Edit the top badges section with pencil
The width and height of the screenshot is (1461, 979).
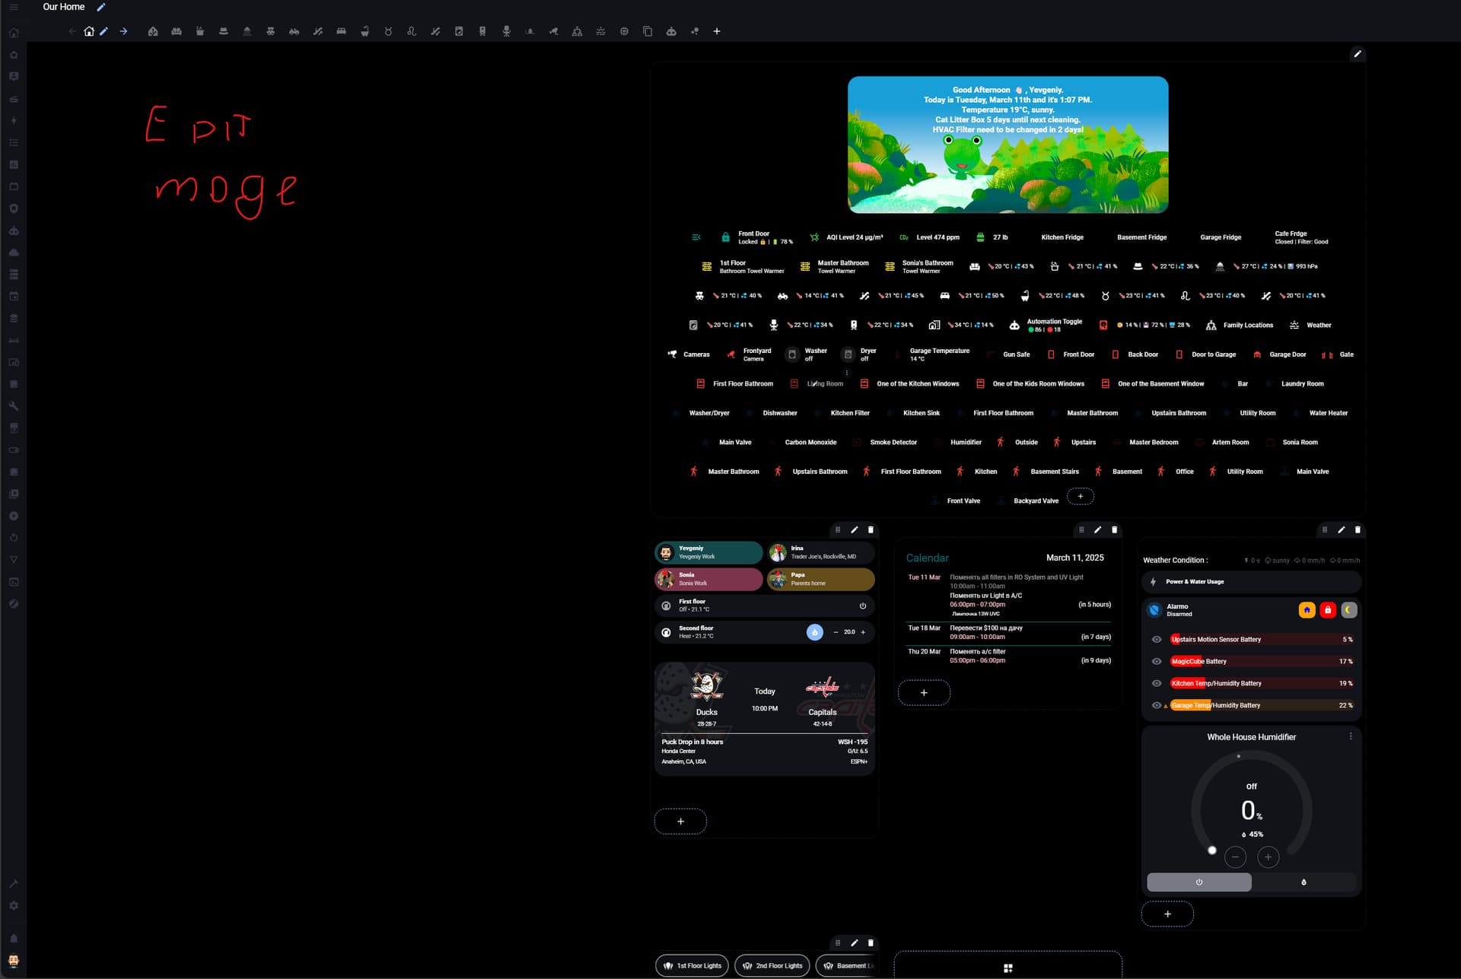[x=1357, y=54]
